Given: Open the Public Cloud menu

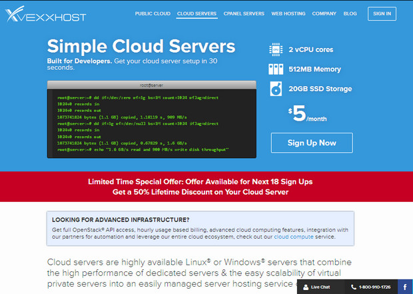Looking at the screenshot, I should click(x=153, y=14).
